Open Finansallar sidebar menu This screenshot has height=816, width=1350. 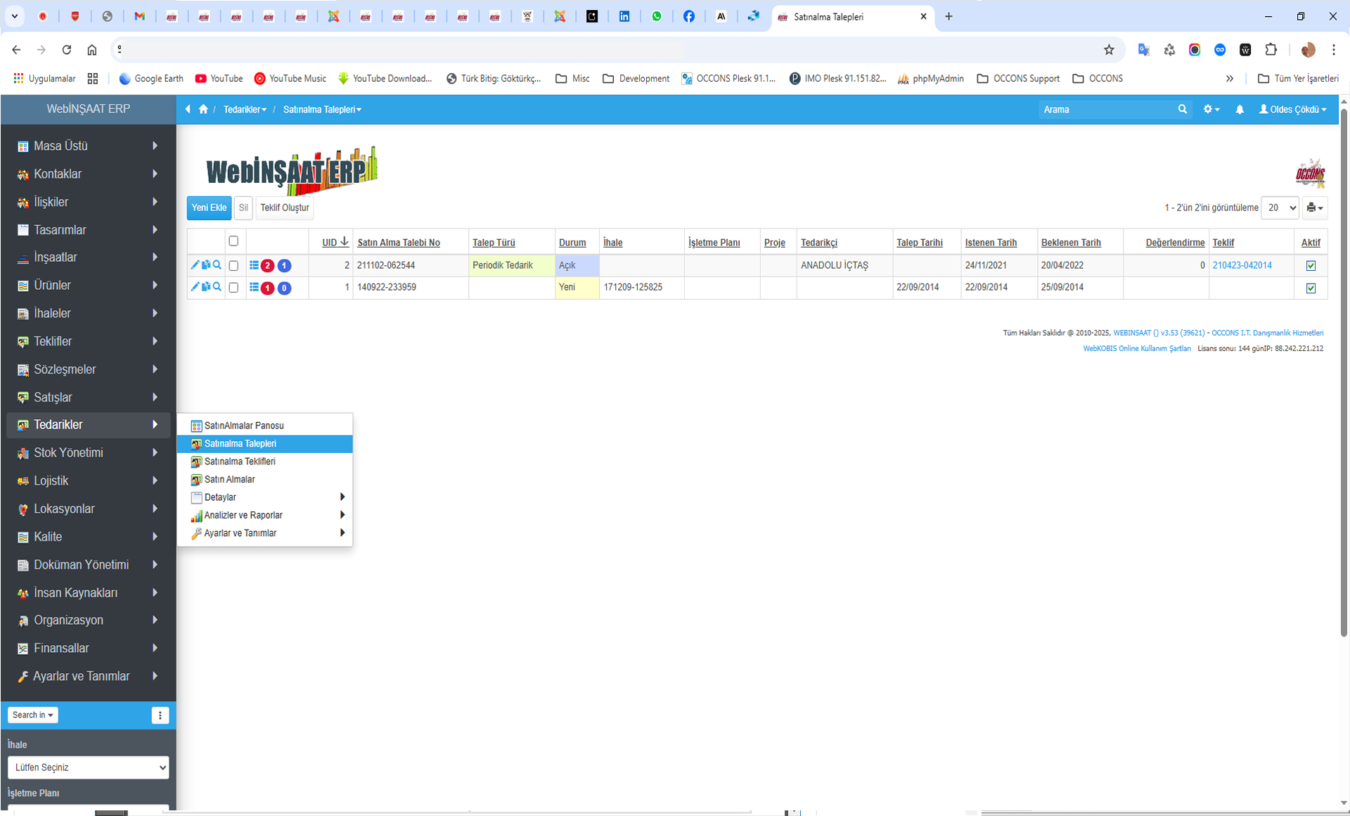89,648
